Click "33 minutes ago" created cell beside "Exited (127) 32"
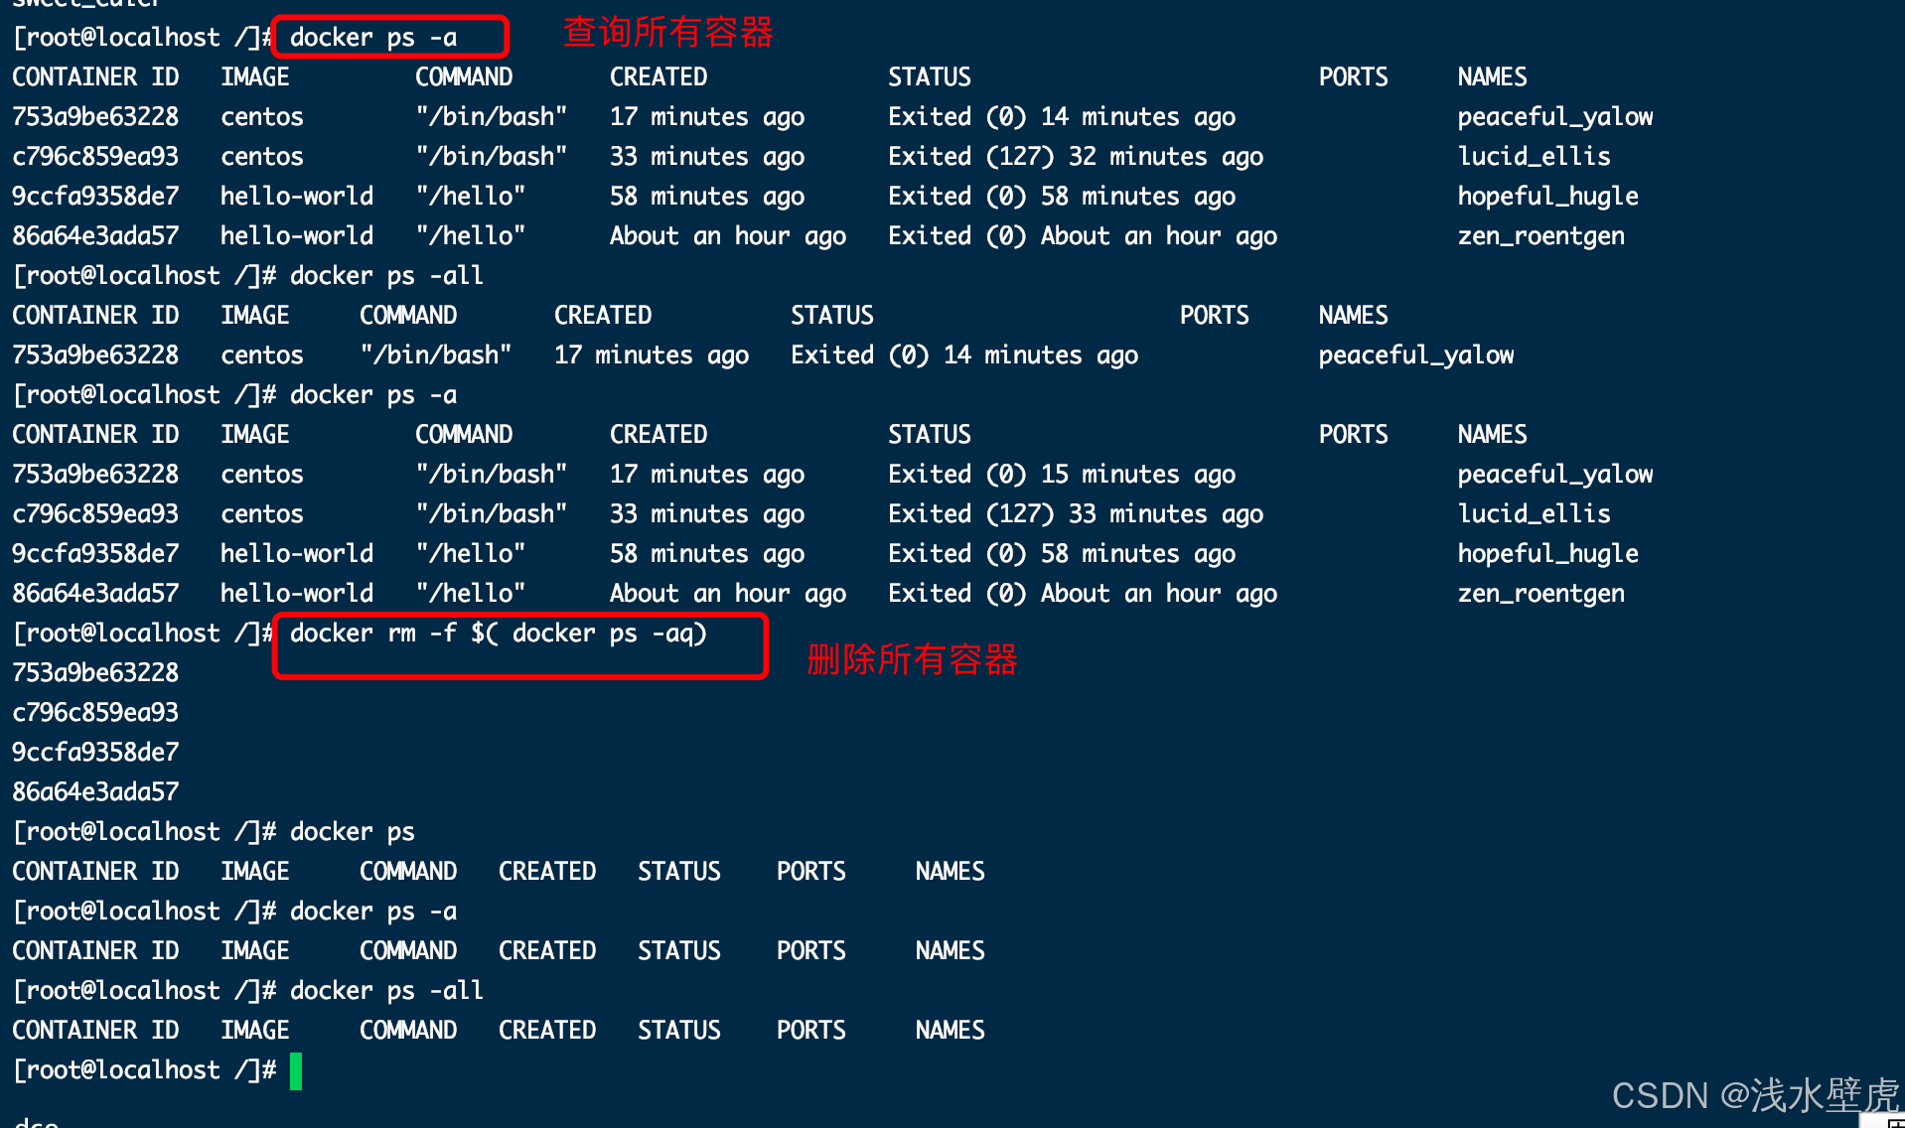 point(706,157)
